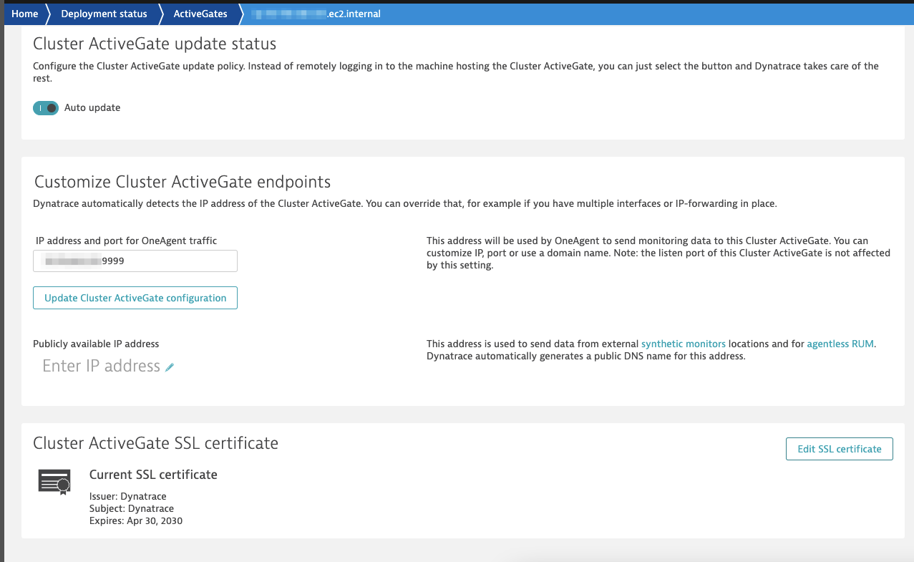Click the Enter IP address placeholder text

click(x=101, y=367)
